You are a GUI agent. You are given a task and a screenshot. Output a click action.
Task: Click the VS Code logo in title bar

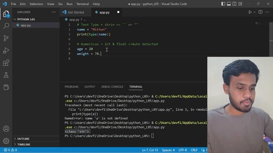5,4
